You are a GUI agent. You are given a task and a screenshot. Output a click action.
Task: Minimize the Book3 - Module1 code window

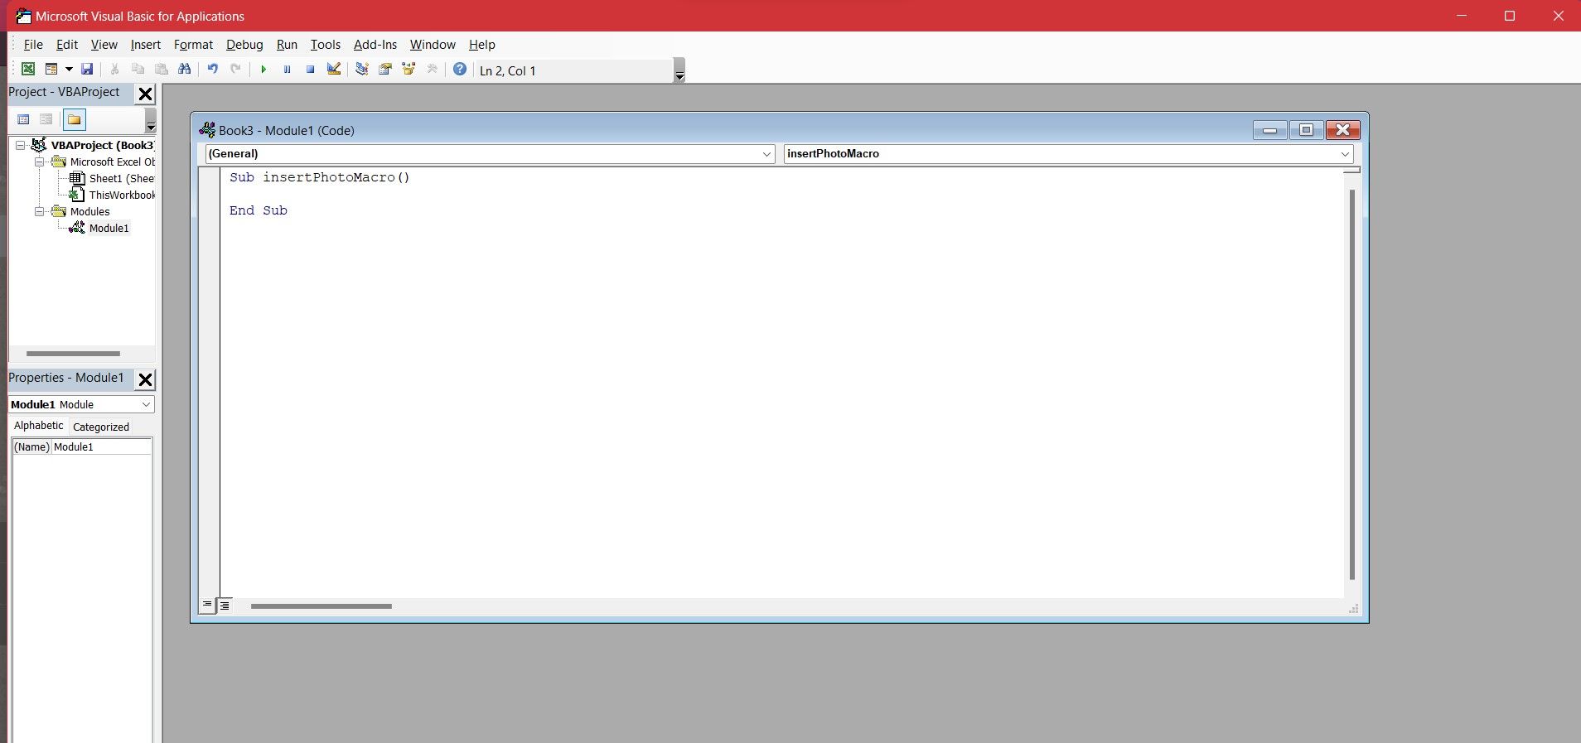(1269, 130)
